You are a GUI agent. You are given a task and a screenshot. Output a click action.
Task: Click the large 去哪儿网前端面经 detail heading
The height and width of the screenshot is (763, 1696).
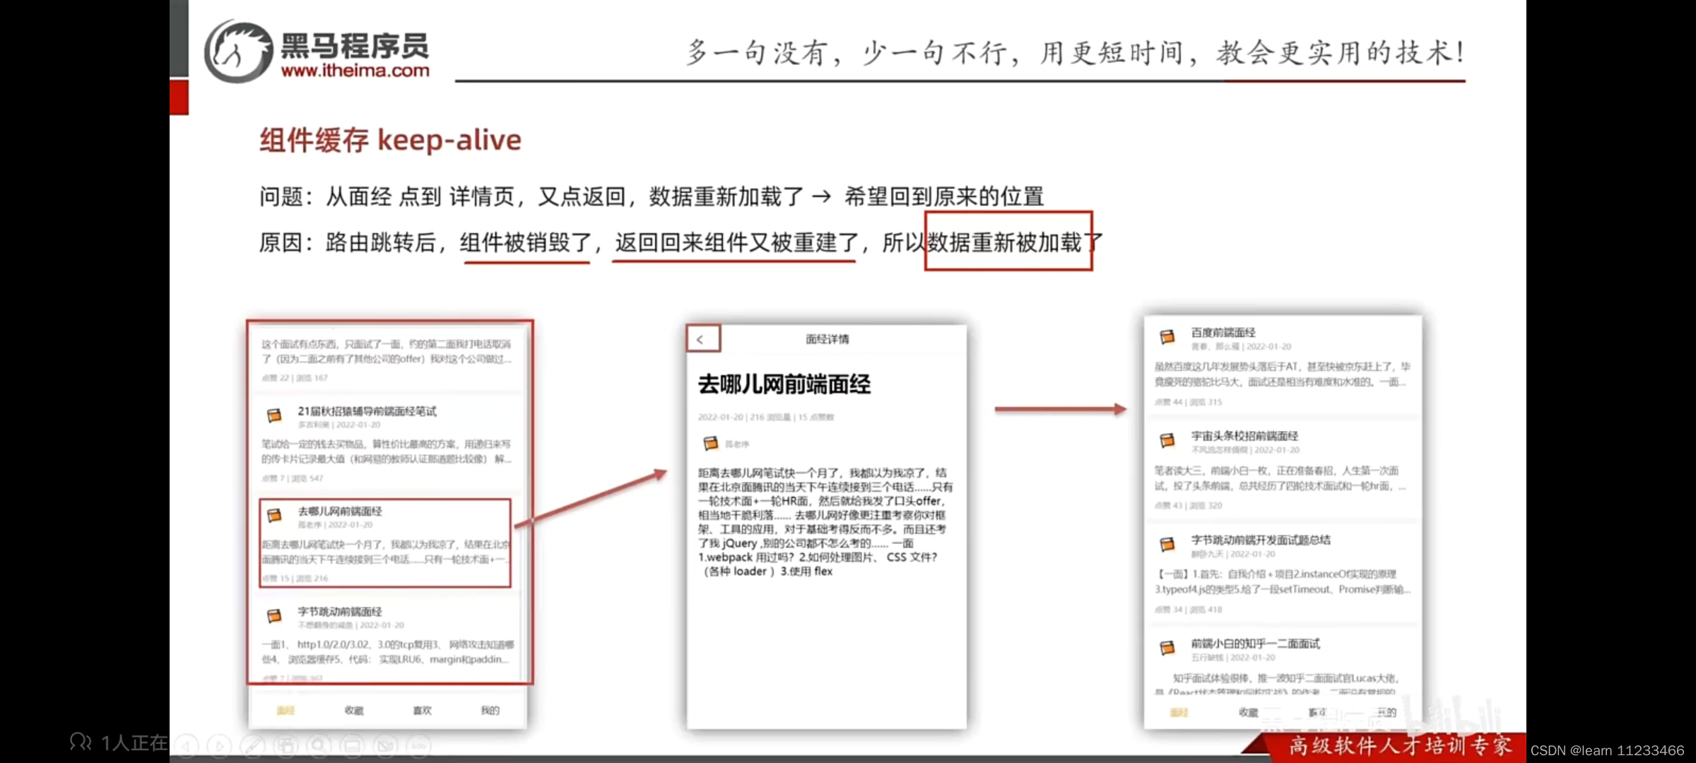(x=784, y=384)
